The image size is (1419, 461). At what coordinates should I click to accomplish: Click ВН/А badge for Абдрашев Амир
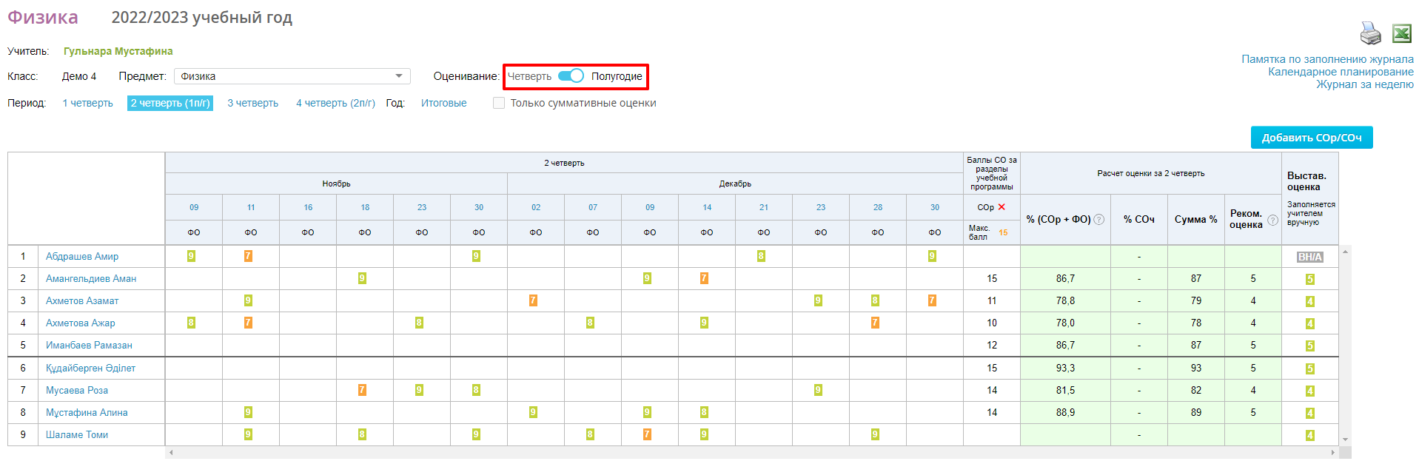[1309, 257]
